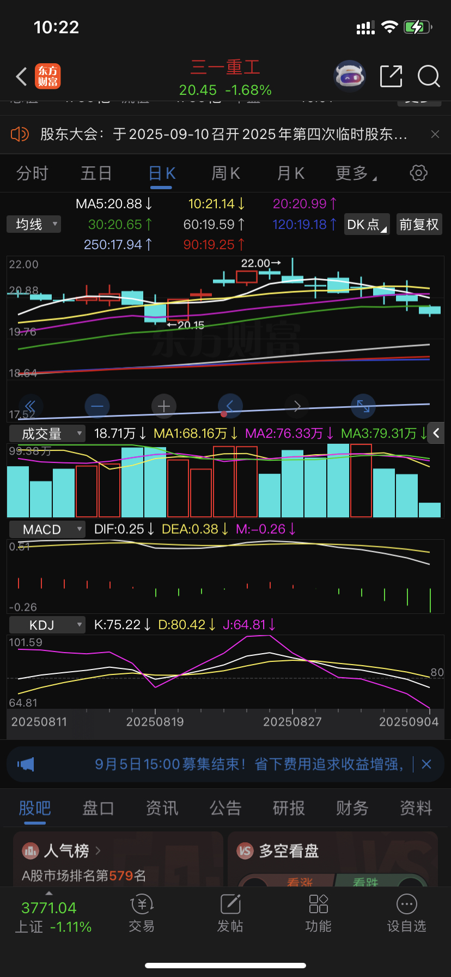Expand 人气榜 ranking chevron

(98, 851)
